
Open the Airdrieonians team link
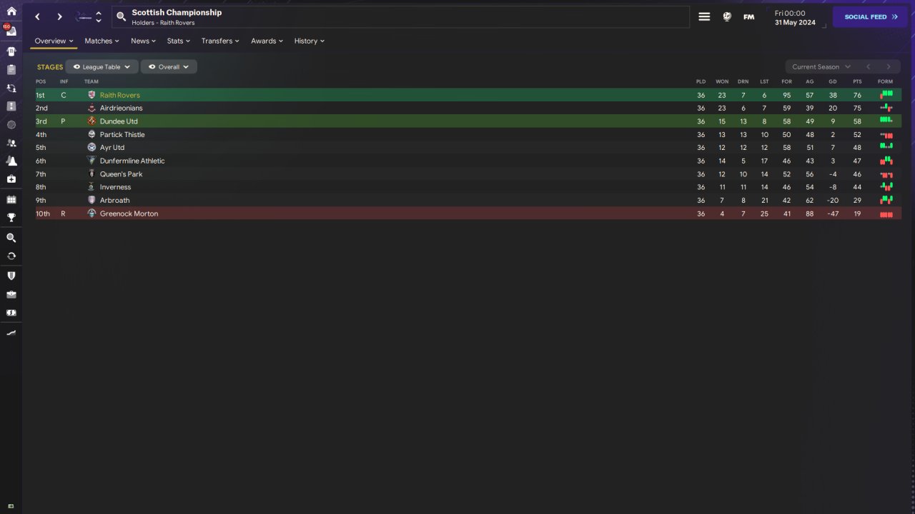click(122, 108)
